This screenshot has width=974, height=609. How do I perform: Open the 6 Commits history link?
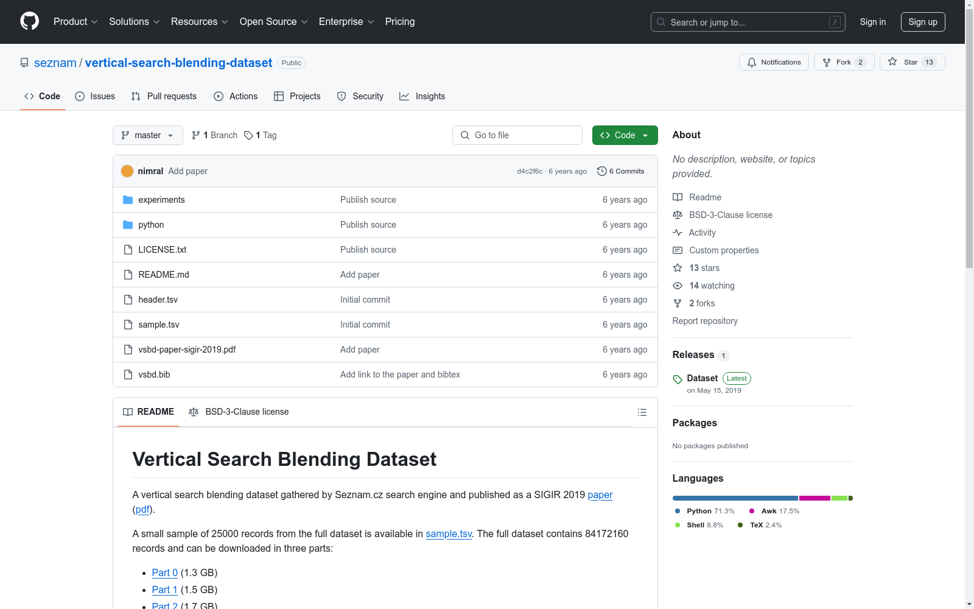click(x=621, y=171)
